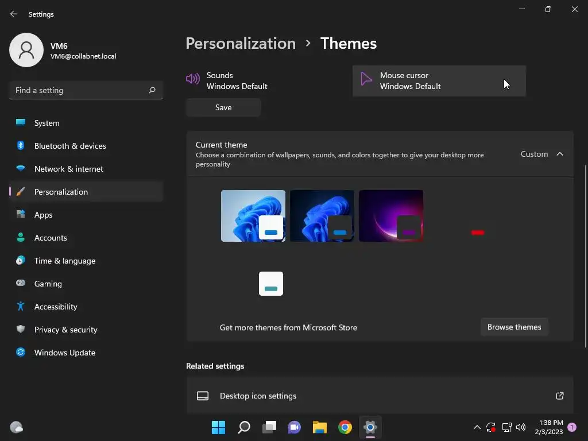Viewport: 588px width, 441px height.
Task: Click the Custom theme label
Action: point(534,154)
